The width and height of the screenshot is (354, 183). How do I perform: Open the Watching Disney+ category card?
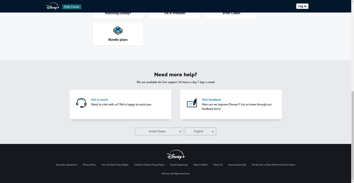pyautogui.click(x=118, y=15)
